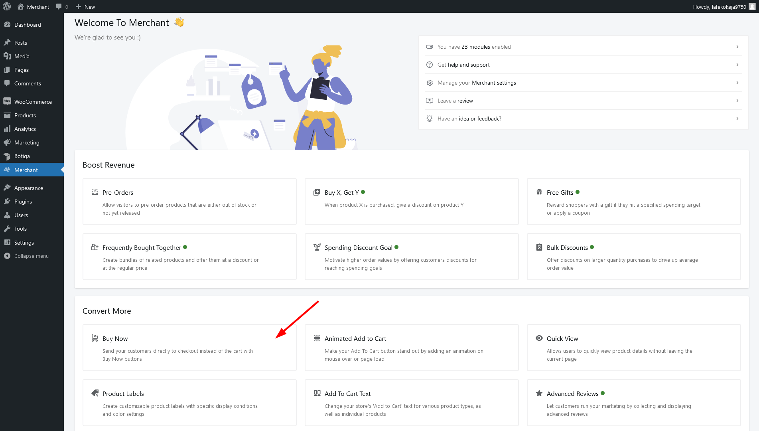Click the Posts pin icon

pos(7,43)
